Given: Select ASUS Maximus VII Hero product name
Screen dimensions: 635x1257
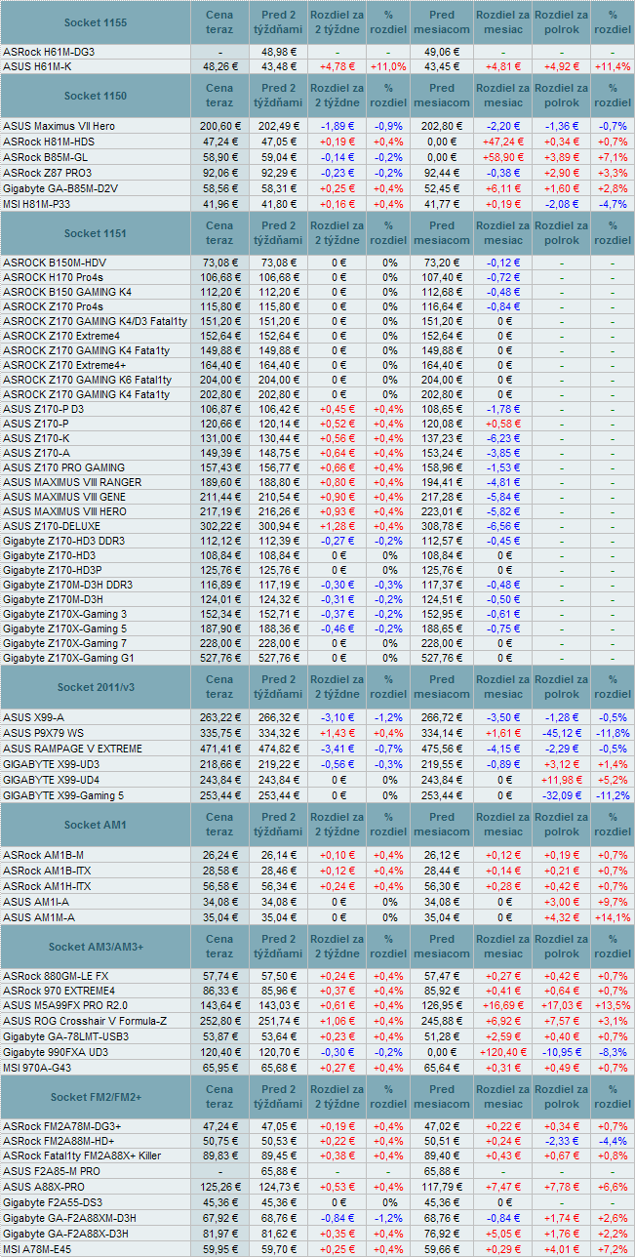Looking at the screenshot, I should click(59, 126).
